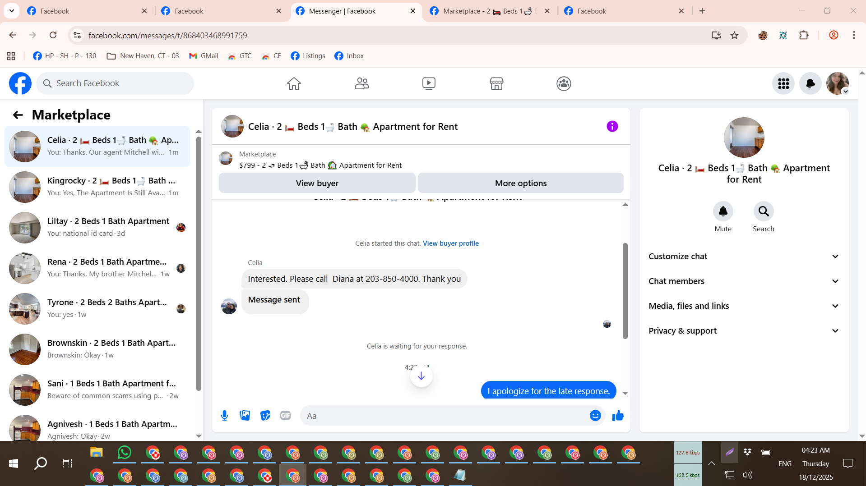Click the More options button

point(521,183)
